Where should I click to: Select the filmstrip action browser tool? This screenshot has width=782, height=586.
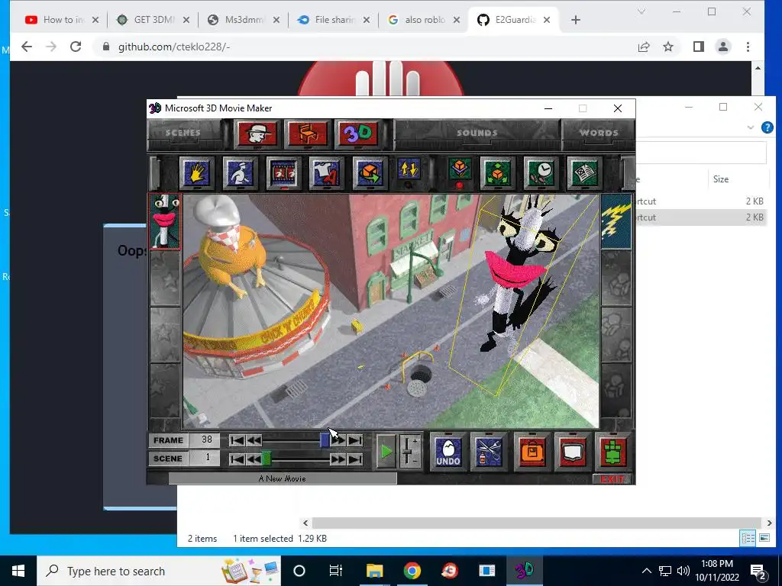(283, 173)
